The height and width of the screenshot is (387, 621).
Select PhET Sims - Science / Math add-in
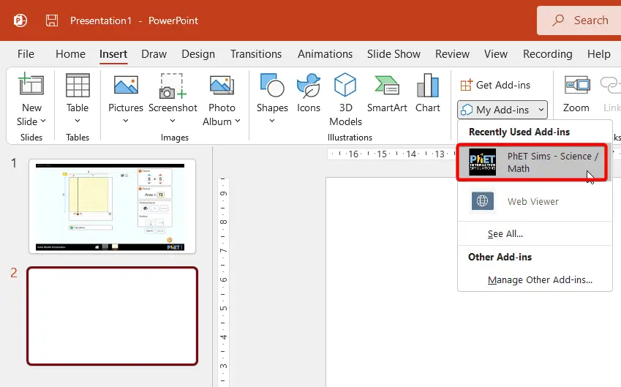(532, 162)
